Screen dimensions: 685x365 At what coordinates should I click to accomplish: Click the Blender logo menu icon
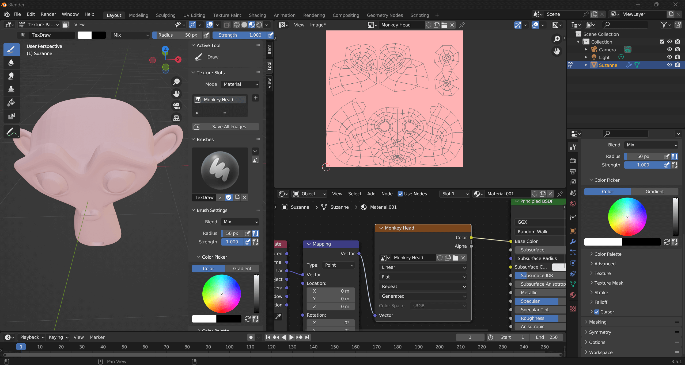tap(7, 14)
